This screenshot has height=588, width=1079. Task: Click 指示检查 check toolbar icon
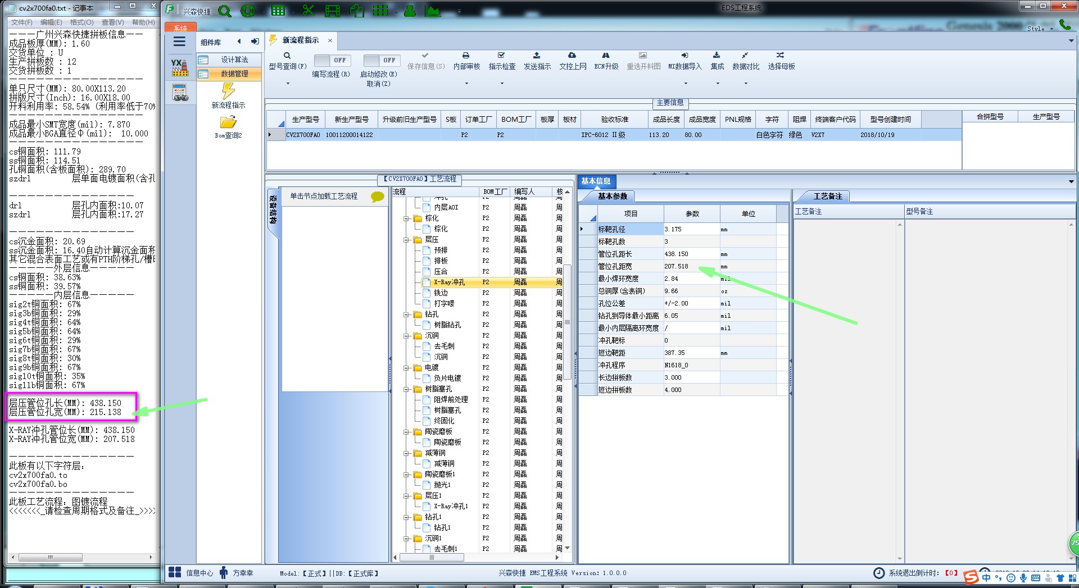501,56
